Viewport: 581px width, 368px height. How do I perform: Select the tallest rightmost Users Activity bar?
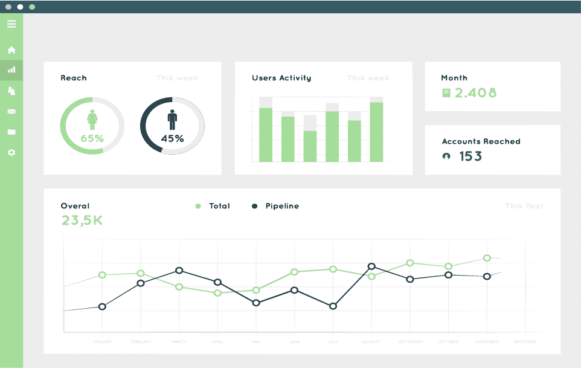click(376, 132)
